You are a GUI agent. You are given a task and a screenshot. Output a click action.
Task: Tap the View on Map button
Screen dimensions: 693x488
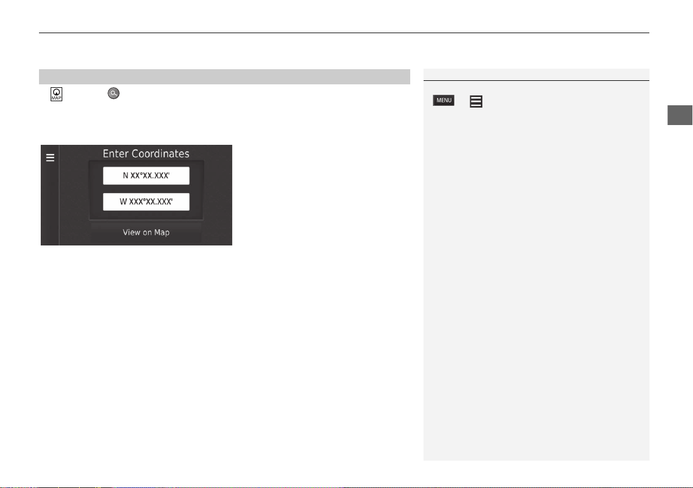[x=146, y=232]
